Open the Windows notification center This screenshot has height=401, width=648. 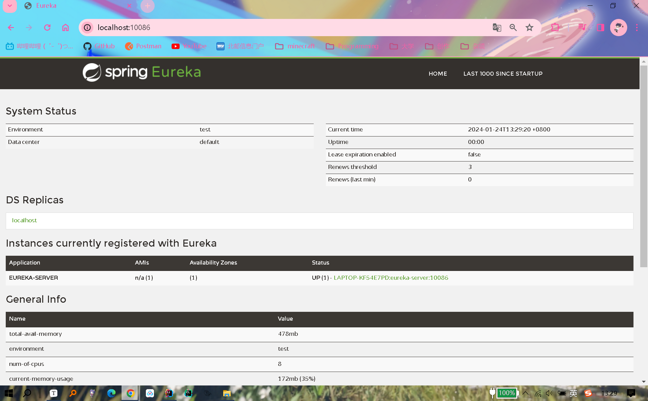click(x=631, y=393)
